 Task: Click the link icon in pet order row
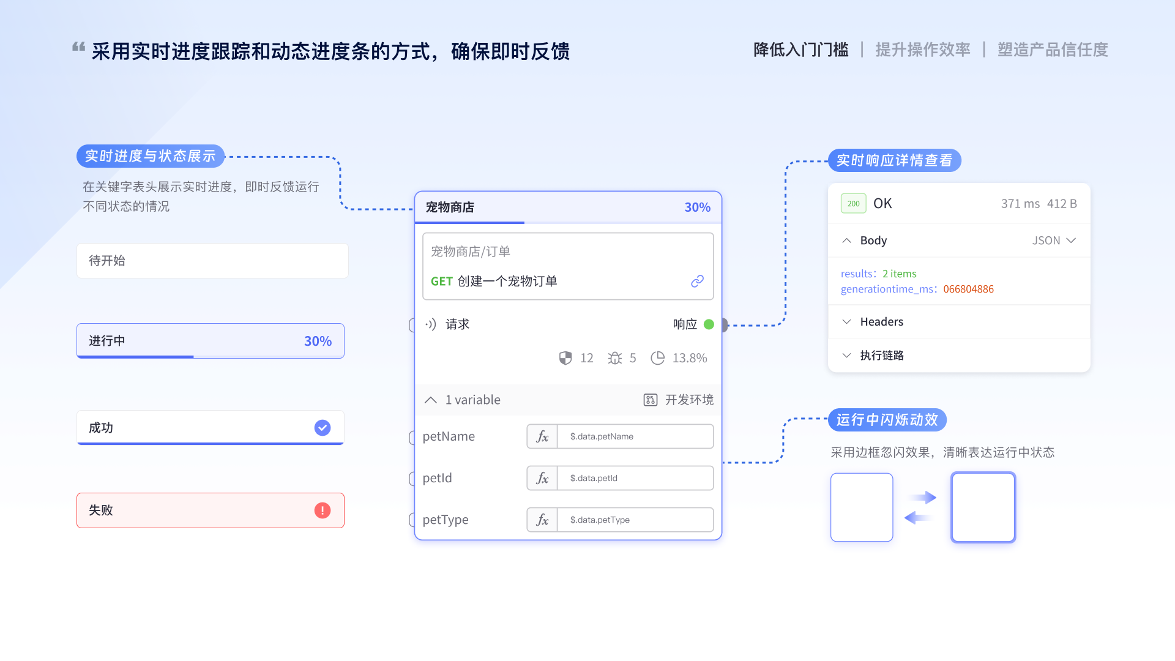pyautogui.click(x=697, y=281)
